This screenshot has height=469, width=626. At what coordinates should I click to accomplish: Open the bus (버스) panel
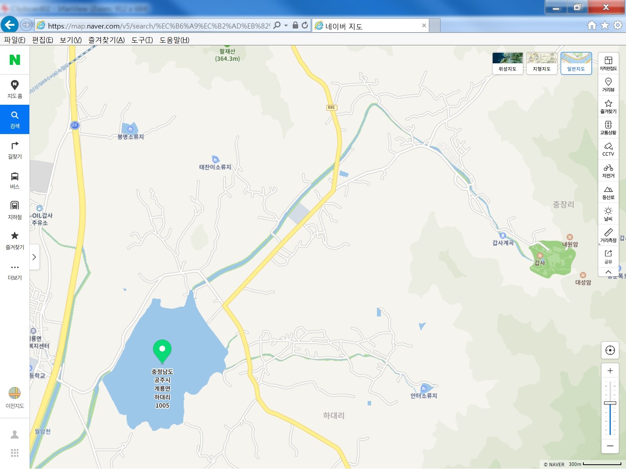[x=15, y=180]
